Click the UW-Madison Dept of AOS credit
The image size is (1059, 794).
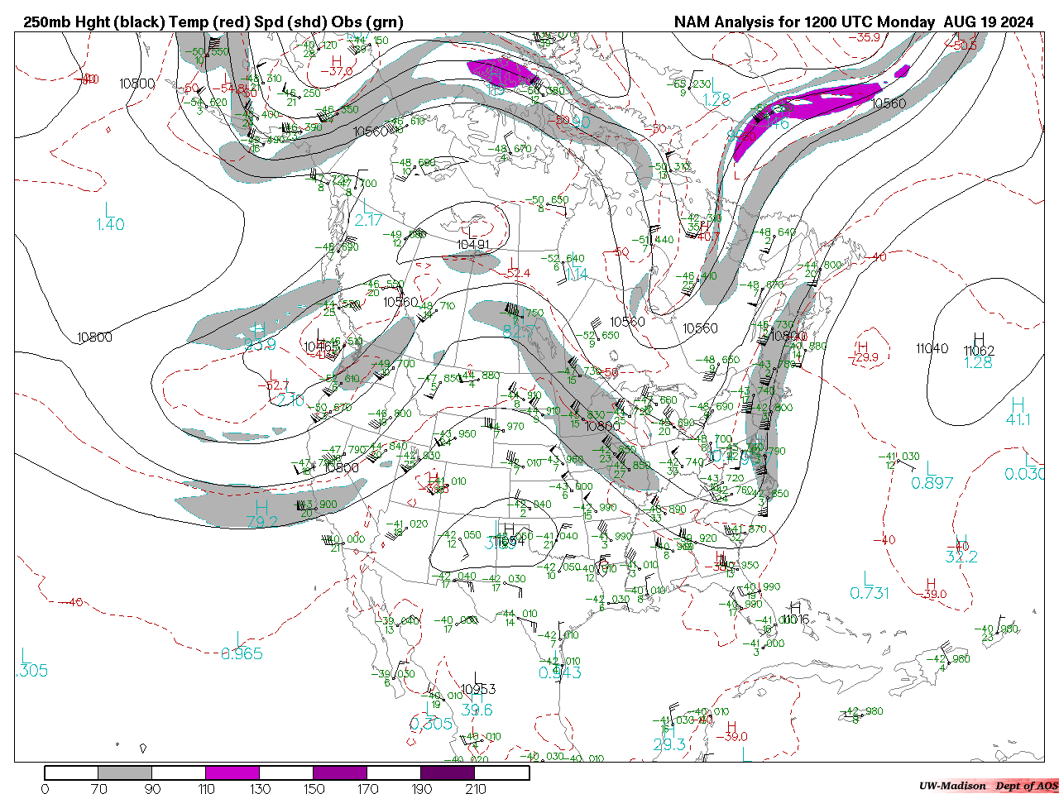pyautogui.click(x=988, y=786)
